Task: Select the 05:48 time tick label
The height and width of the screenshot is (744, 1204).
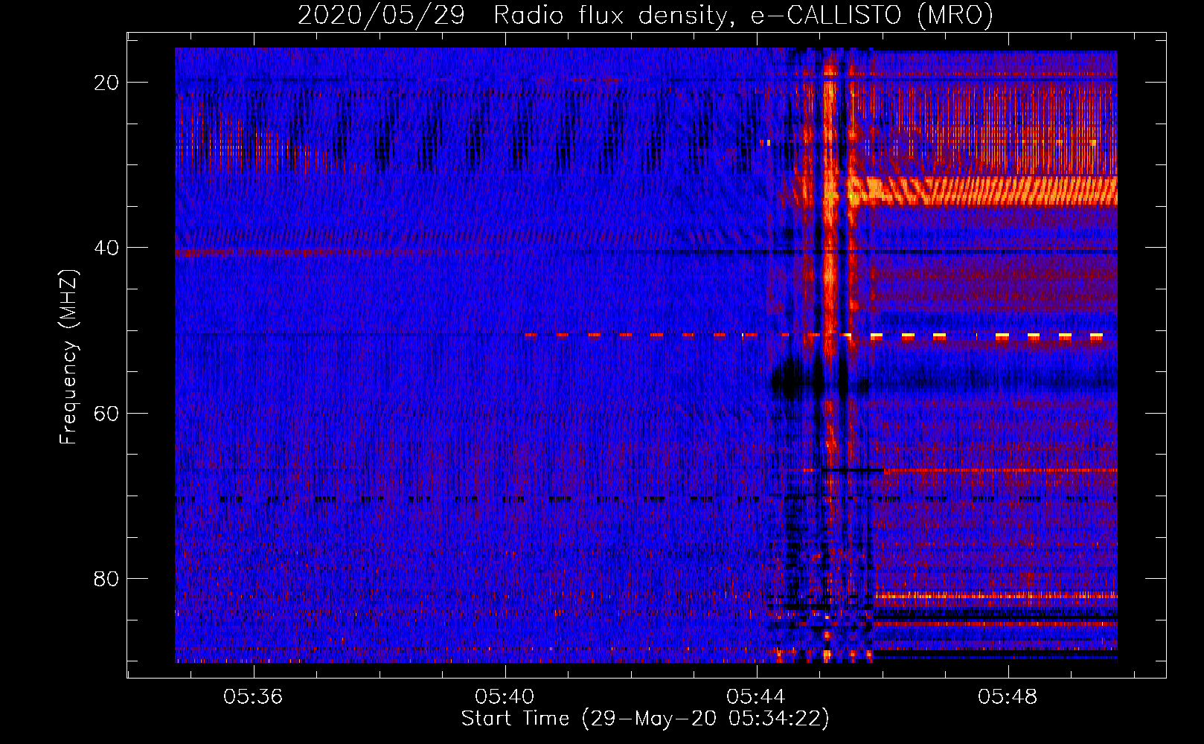Action: pos(1008,697)
